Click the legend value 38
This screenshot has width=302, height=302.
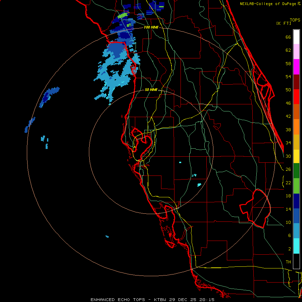tap(288, 130)
